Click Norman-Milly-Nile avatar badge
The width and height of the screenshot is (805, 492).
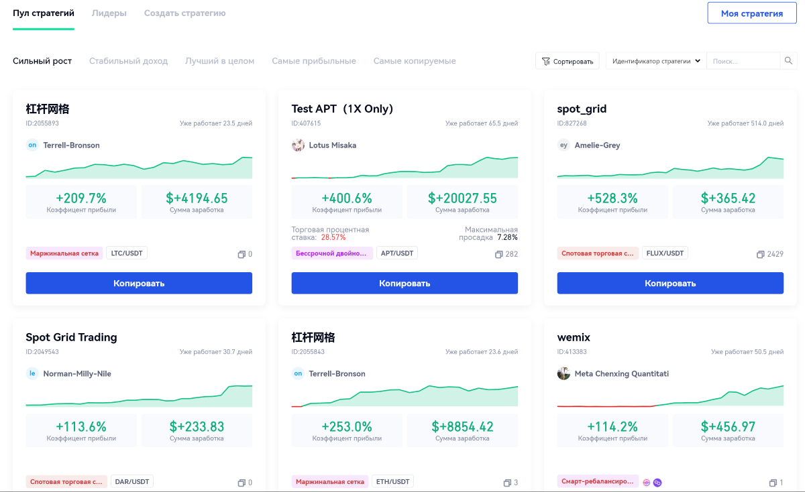click(32, 373)
